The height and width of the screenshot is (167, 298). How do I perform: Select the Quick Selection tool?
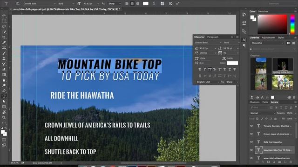tap(4, 32)
